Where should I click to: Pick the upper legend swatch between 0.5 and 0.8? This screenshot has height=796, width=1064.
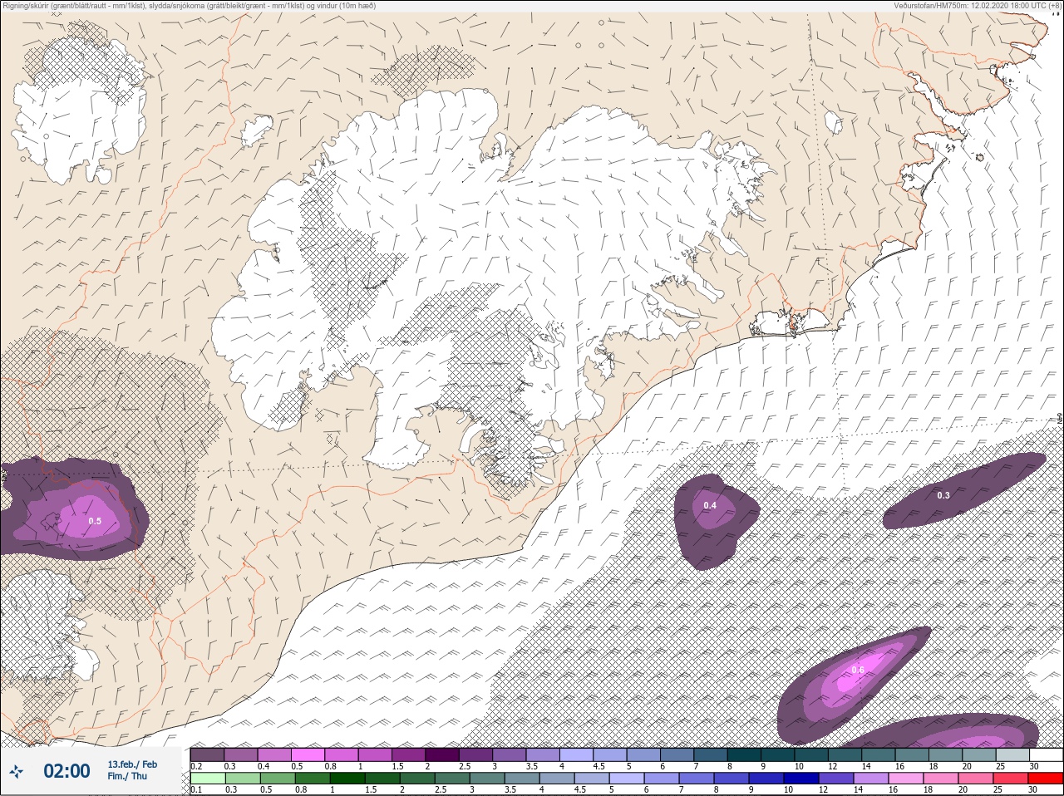click(308, 754)
